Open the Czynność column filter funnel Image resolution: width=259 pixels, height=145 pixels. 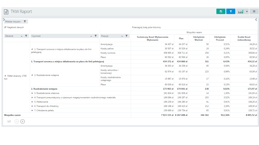click(96, 36)
